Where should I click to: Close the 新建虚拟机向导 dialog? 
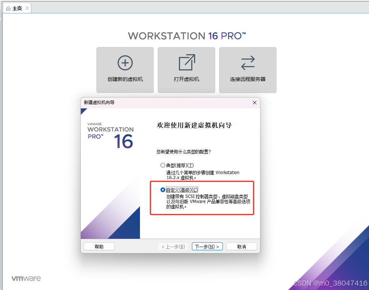click(254, 103)
